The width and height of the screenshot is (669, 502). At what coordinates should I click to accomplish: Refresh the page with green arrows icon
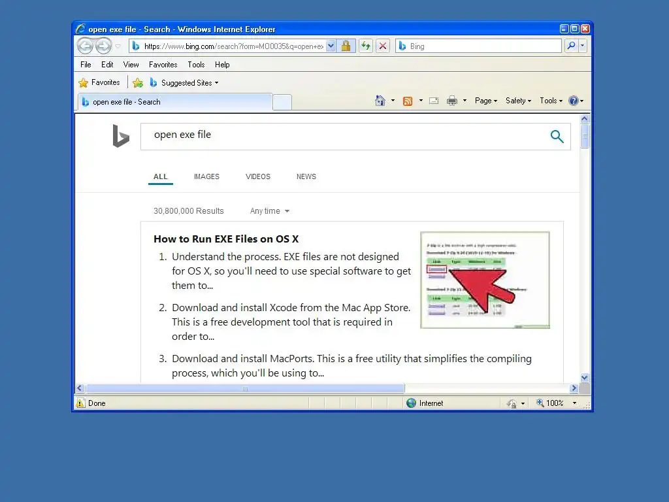point(366,46)
